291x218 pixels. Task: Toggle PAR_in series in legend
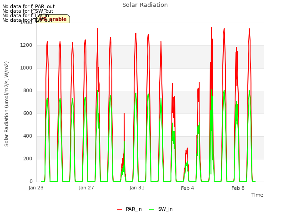[129, 209]
